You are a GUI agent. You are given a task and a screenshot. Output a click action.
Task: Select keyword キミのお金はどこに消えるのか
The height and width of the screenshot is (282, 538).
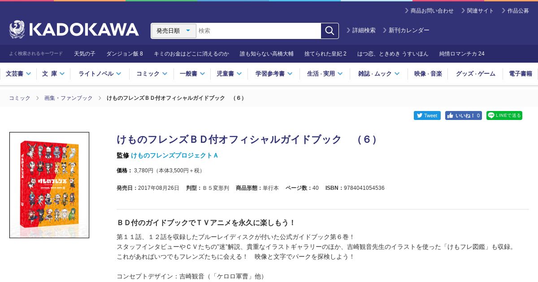pyautogui.click(x=191, y=54)
